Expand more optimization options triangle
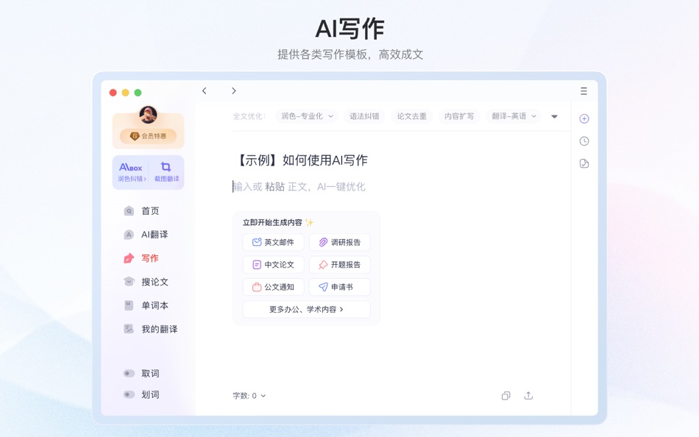Screen dimensions: 699x437 [x=555, y=117]
